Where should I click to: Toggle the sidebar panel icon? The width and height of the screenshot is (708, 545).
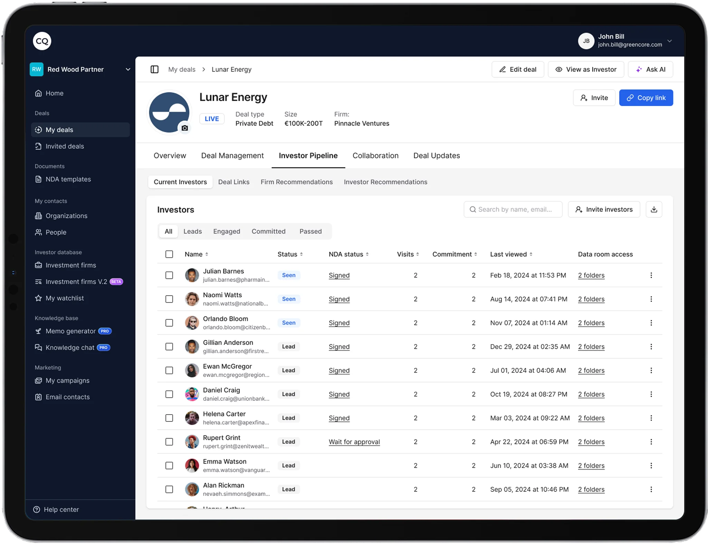tap(155, 70)
